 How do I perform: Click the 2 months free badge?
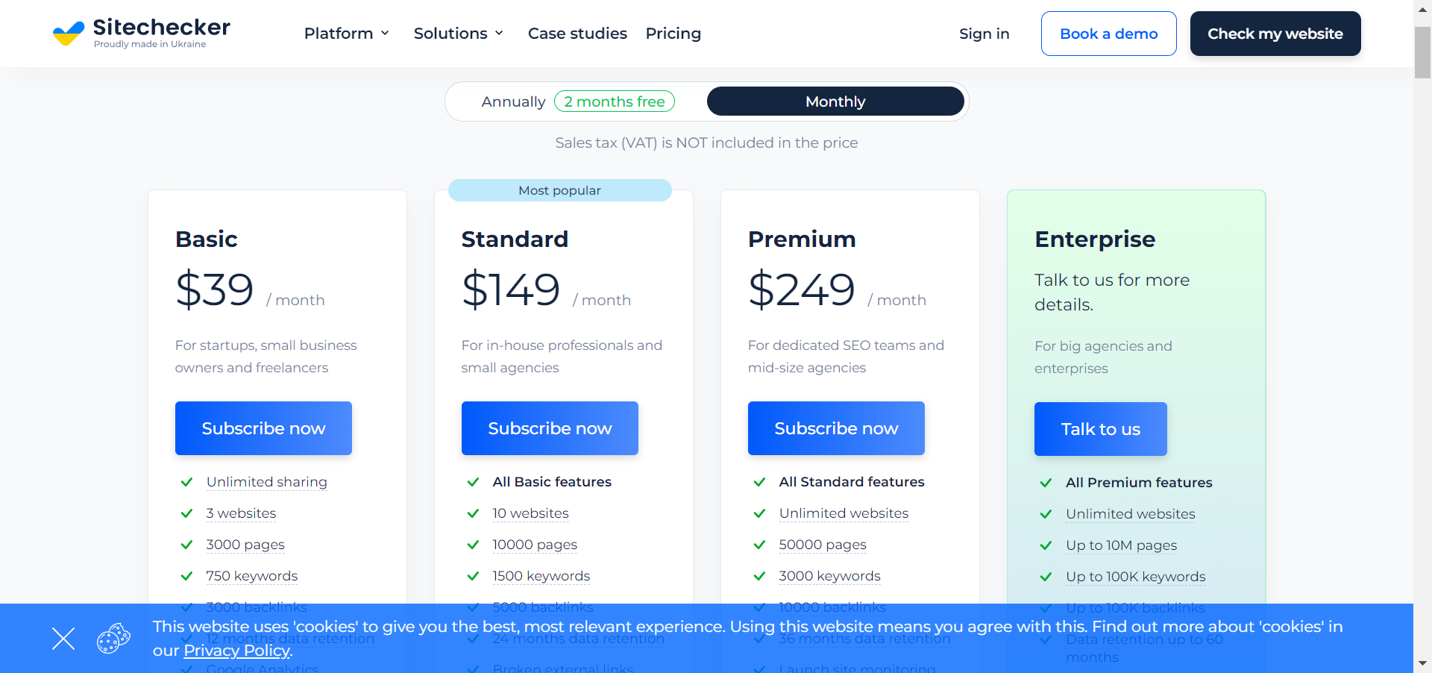pos(614,101)
